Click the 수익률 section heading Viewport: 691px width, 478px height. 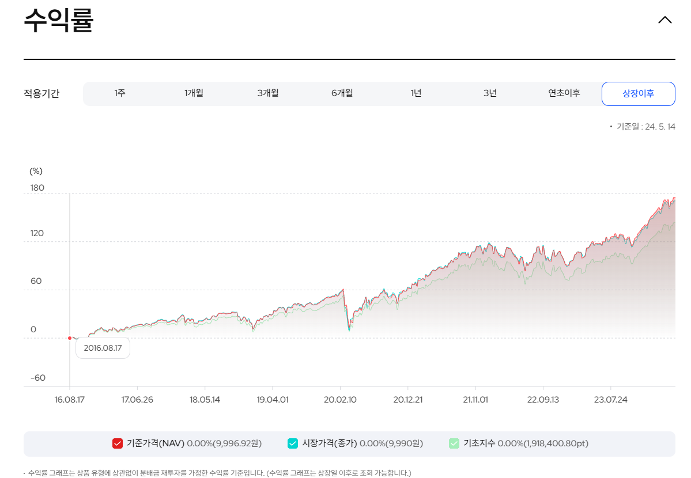pos(59,20)
